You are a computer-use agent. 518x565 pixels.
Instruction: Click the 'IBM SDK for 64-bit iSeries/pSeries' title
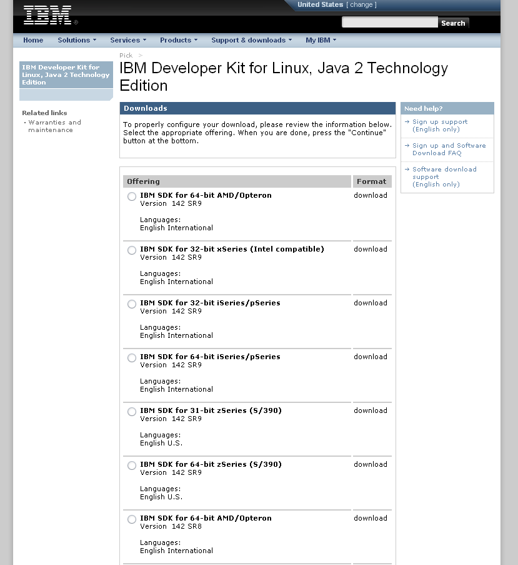tap(210, 357)
